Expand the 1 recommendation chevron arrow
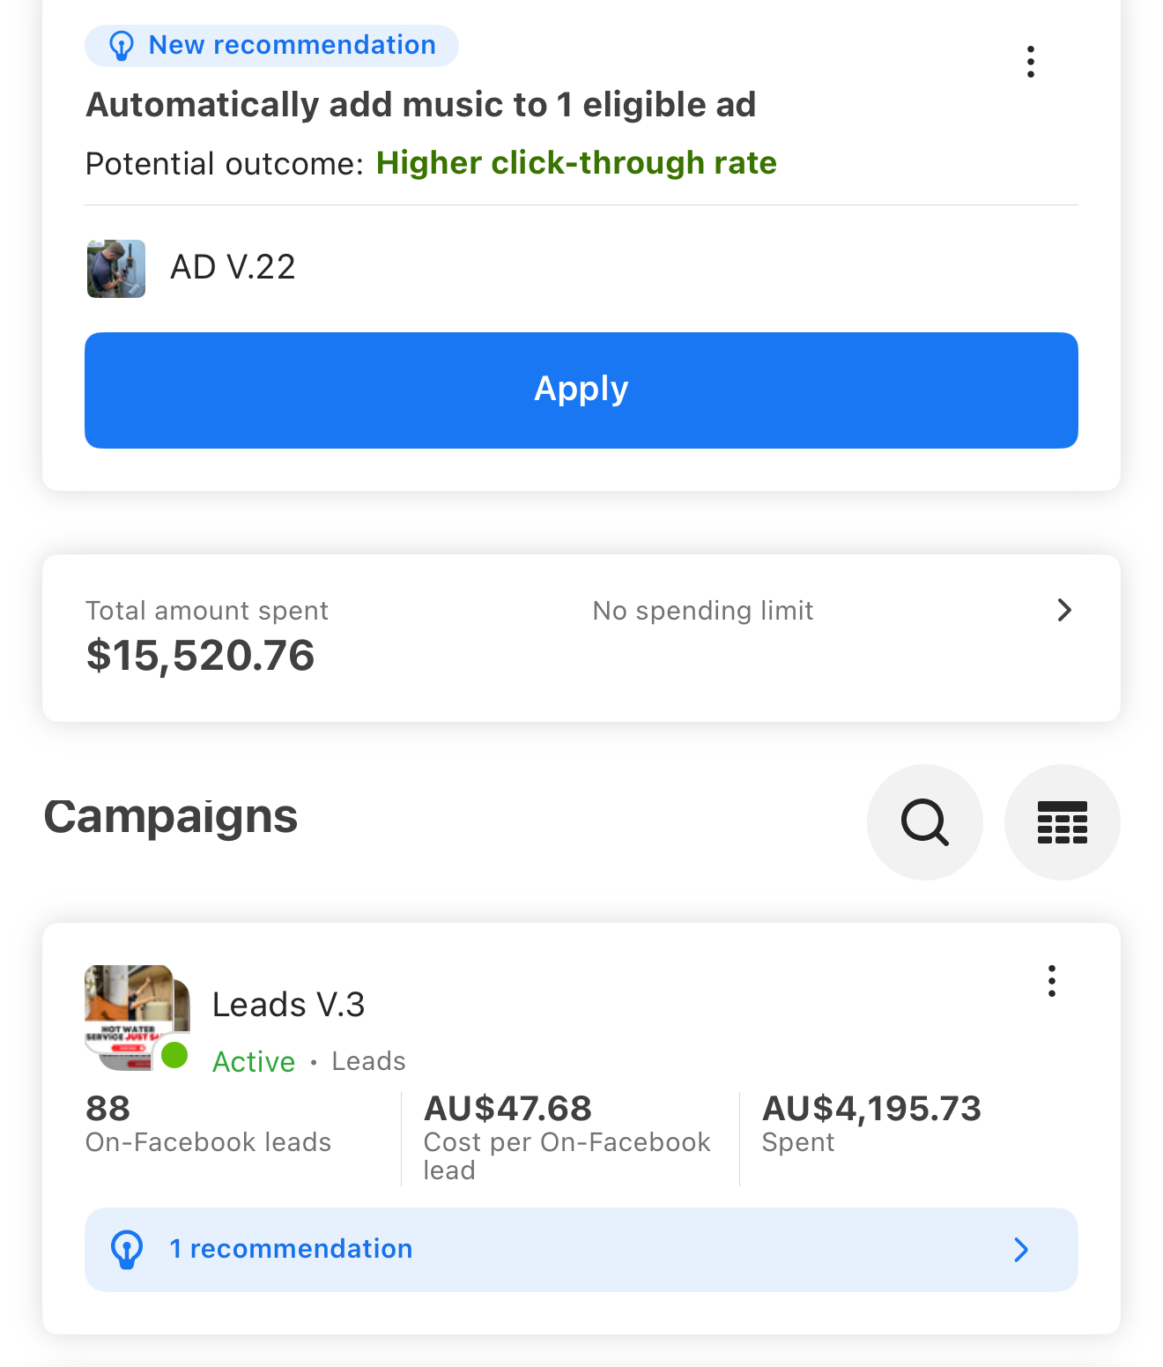1163x1367 pixels. coord(1021,1250)
